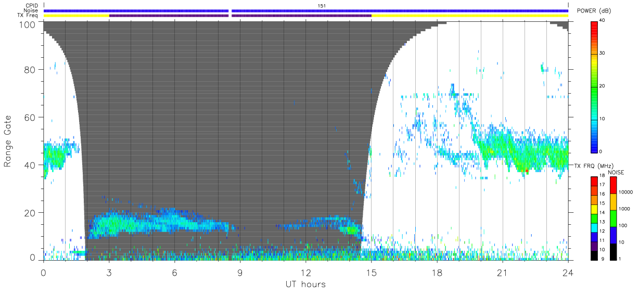The height and width of the screenshot is (295, 639).
Task: Click the "10000" noise scale label
Action: [625, 192]
